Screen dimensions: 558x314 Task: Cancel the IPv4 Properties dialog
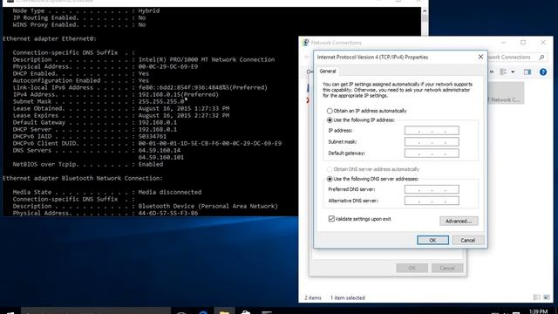click(x=468, y=241)
